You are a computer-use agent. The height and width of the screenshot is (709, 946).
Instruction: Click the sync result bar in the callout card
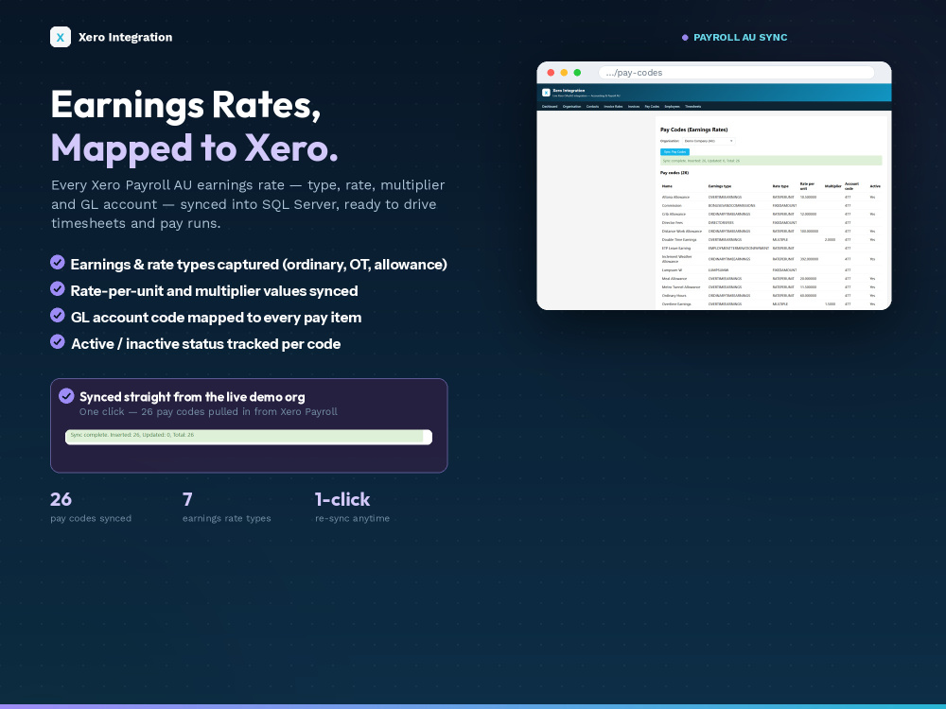tap(249, 437)
